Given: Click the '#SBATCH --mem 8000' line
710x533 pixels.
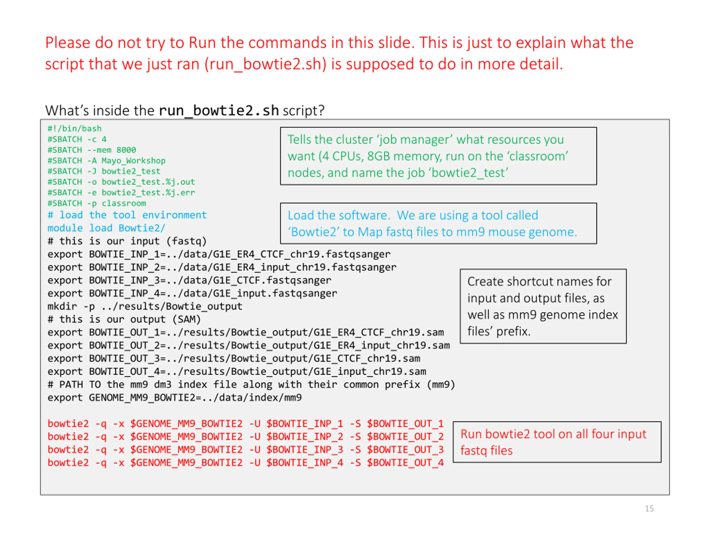Looking at the screenshot, I should click(x=92, y=150).
